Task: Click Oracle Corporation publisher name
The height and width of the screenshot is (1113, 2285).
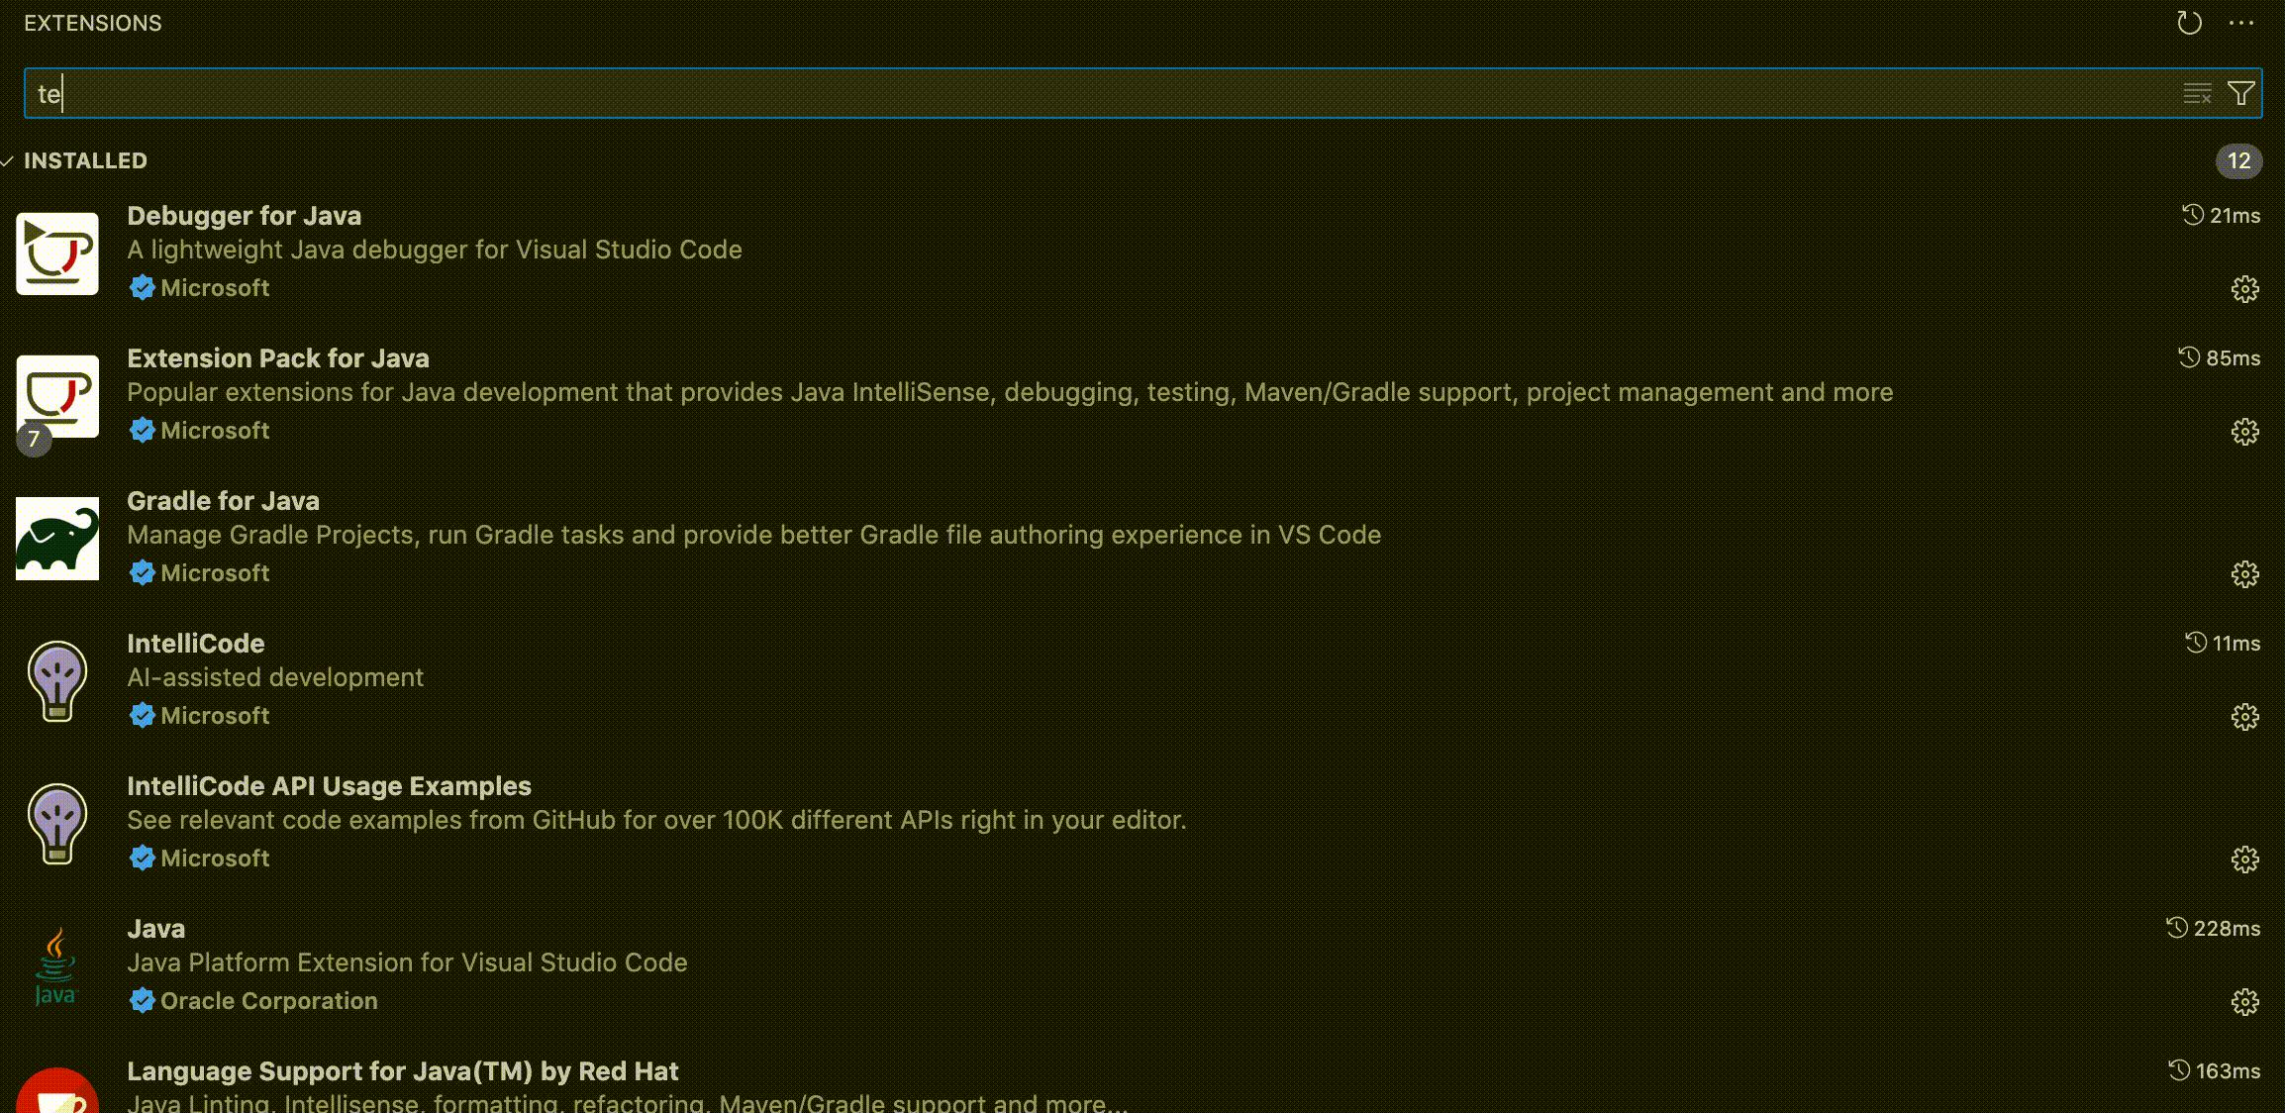Action: click(269, 1001)
